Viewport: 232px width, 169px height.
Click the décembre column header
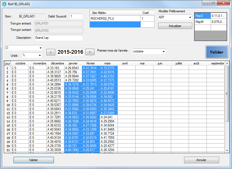coord(55,63)
